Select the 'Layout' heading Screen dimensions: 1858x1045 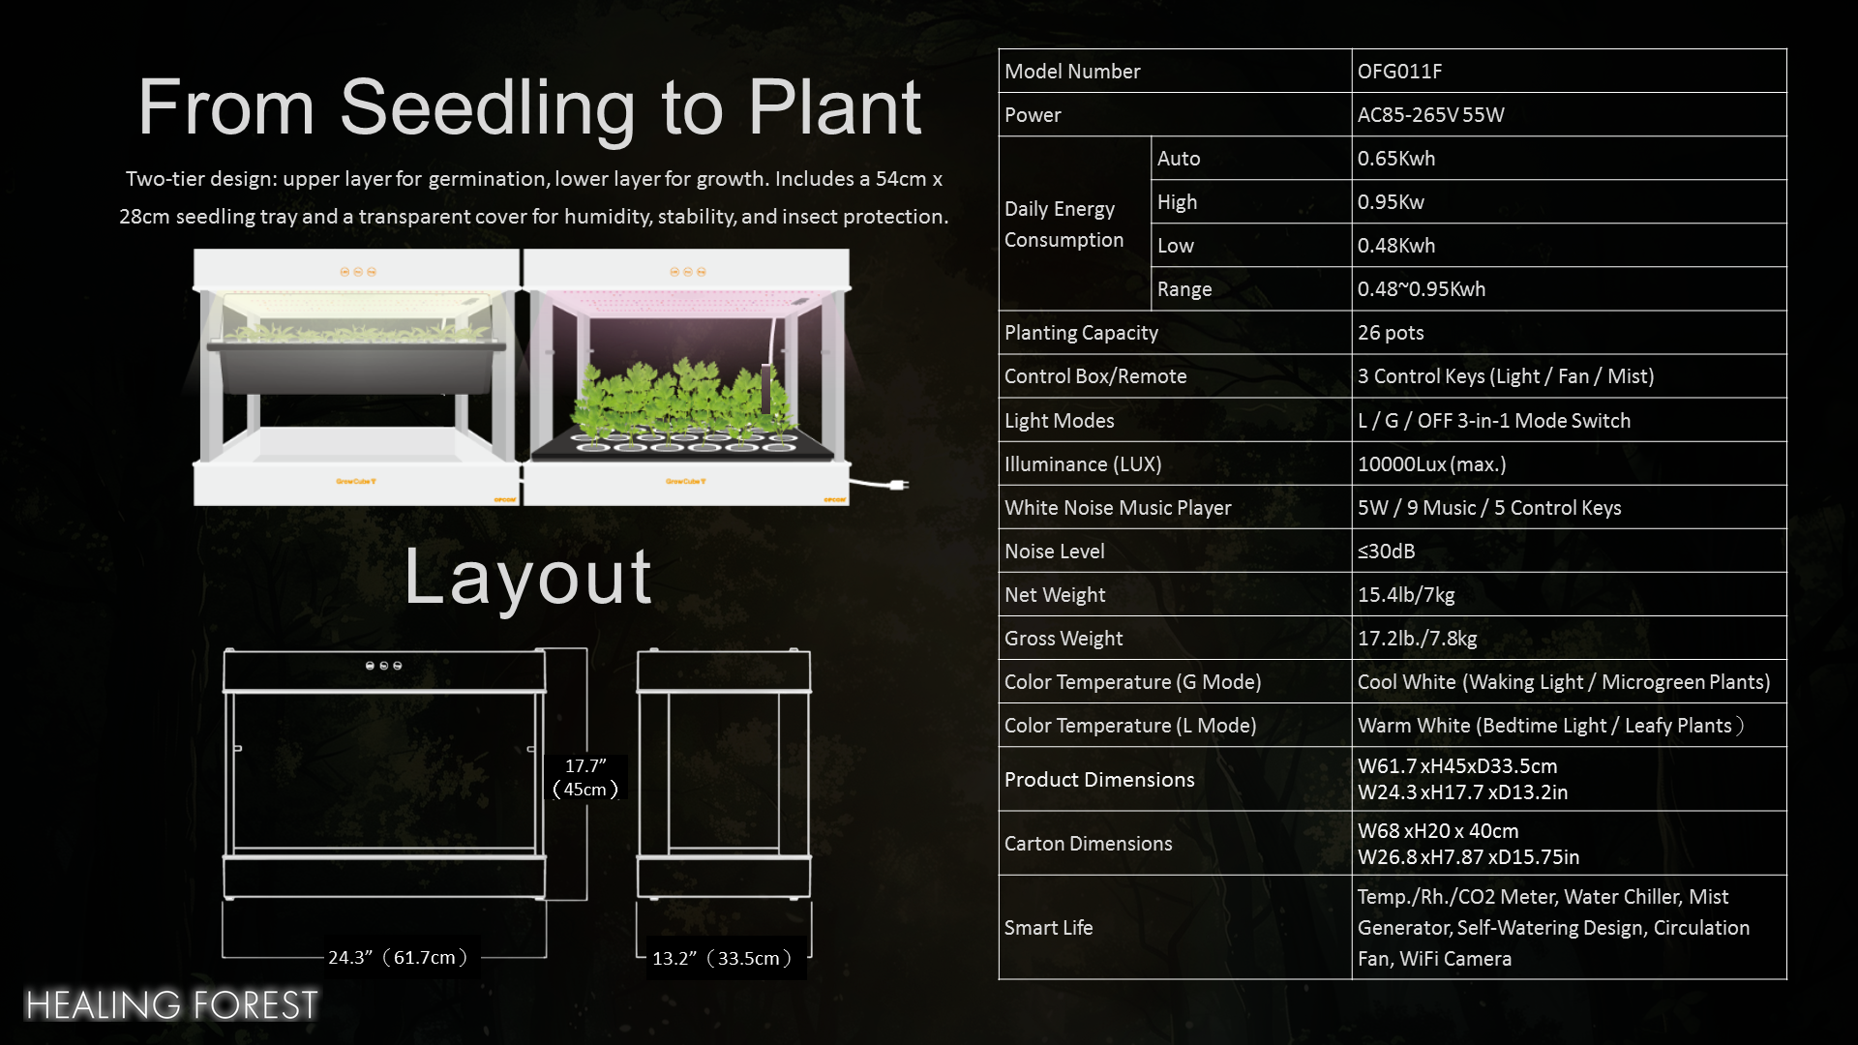[528, 577]
